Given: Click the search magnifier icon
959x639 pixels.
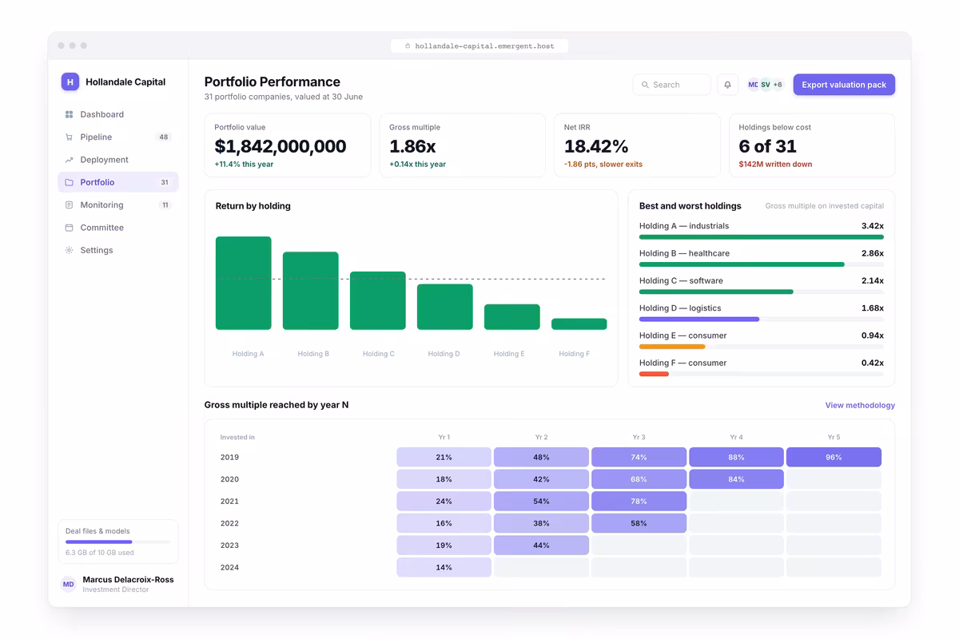Looking at the screenshot, I should point(646,85).
